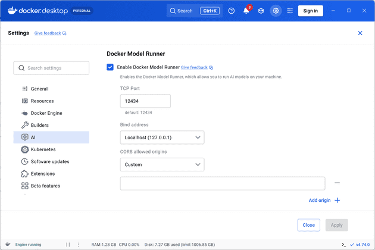375x250 pixels.
Task: Click the Builders wrench icon
Action: [25, 125]
